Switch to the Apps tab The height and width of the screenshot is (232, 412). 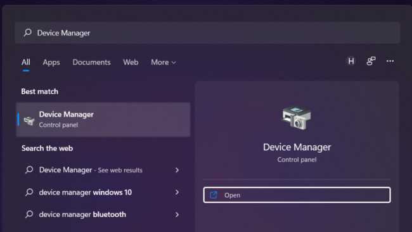coord(51,62)
